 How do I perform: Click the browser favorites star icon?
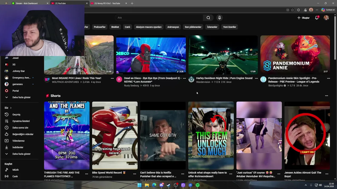[292, 10]
